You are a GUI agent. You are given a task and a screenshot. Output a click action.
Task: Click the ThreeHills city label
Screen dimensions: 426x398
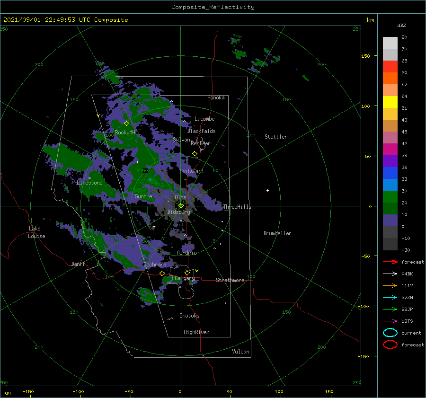click(237, 207)
